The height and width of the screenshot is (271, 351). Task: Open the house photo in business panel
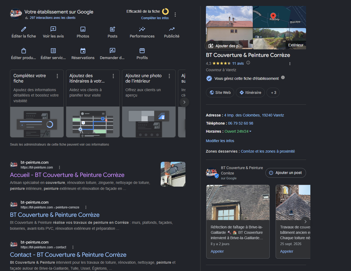[229, 27]
